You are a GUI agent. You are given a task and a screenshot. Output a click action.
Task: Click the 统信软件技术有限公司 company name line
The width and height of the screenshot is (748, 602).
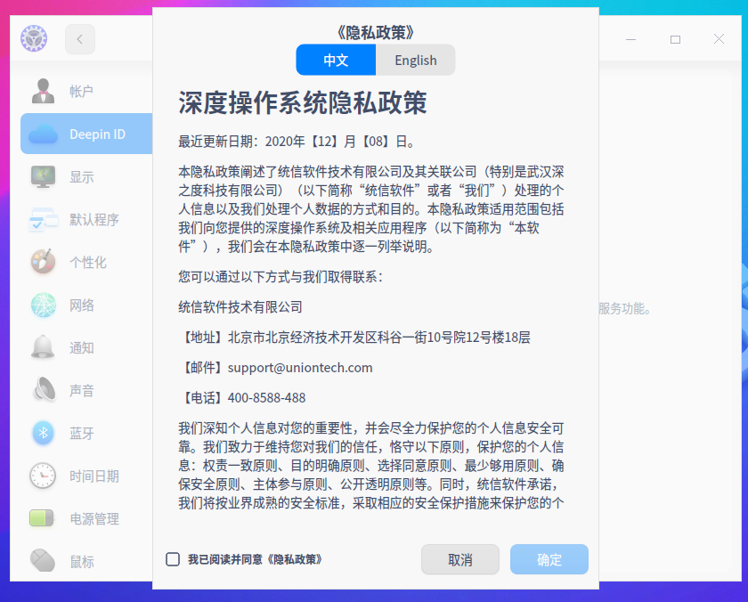pyautogui.click(x=240, y=307)
